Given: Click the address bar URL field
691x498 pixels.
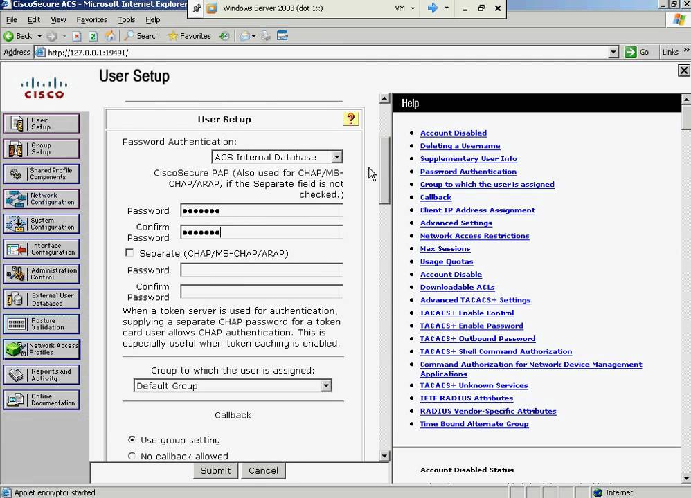Looking at the screenshot, I should point(322,53).
